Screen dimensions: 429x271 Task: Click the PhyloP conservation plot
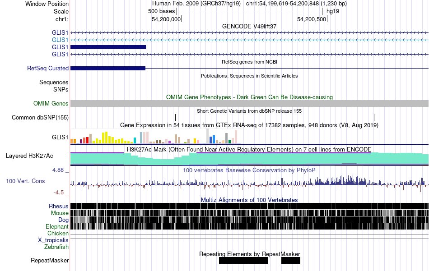click(x=250, y=183)
